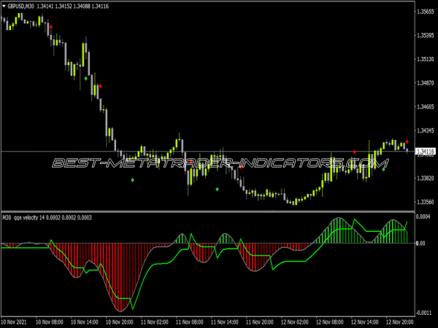Click the 10 Nov 14:00 time label
Screen dimensions: 438x328
tap(85, 322)
